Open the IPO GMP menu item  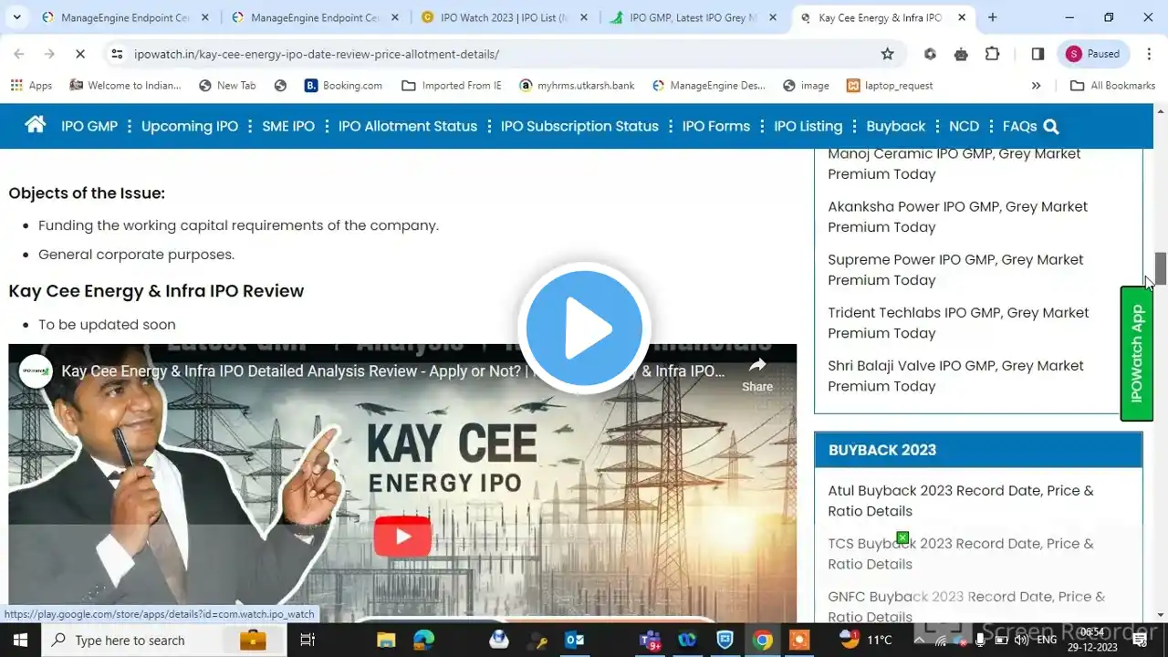point(89,127)
